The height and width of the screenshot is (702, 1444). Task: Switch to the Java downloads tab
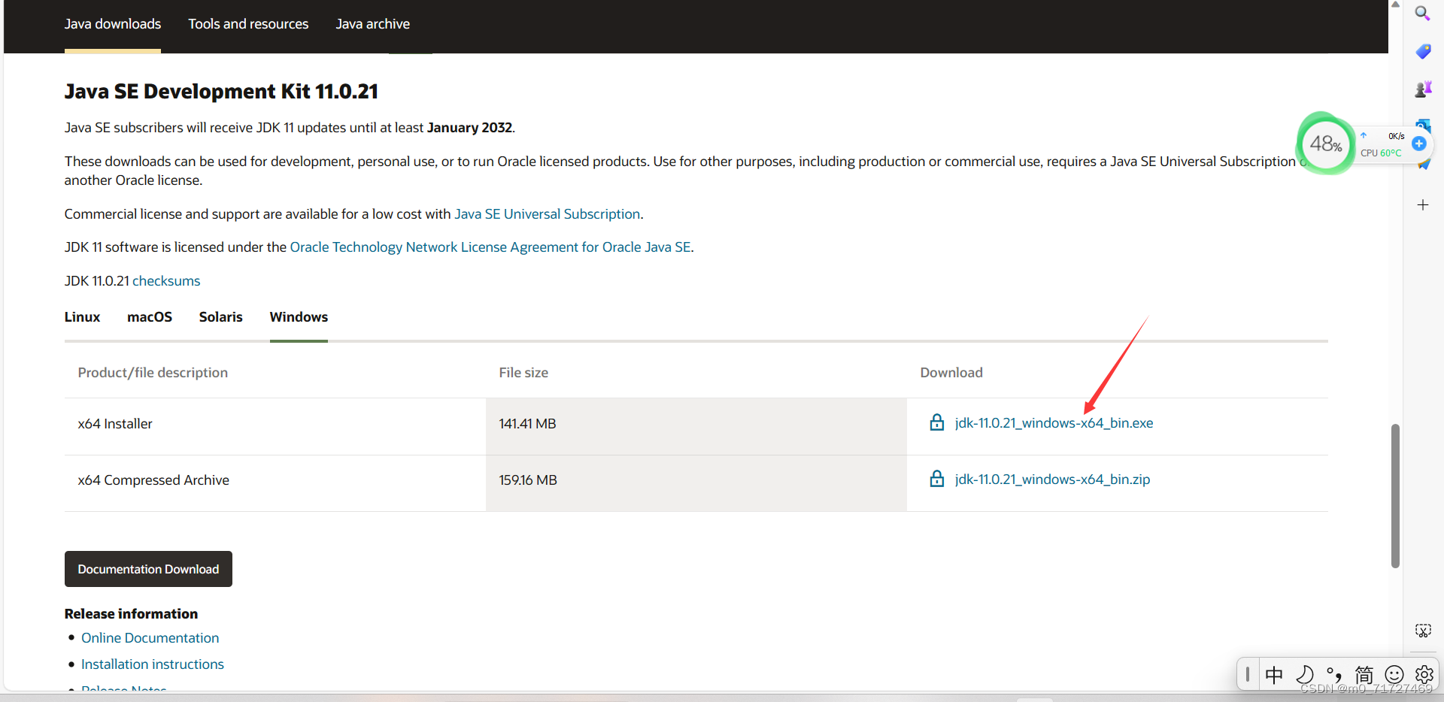pos(113,24)
